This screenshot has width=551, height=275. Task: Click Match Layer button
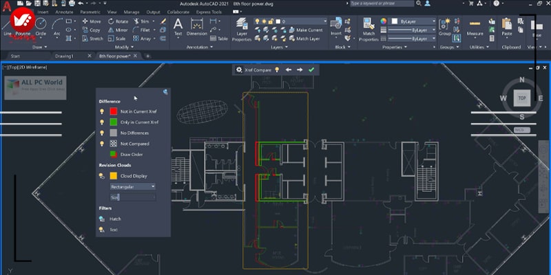(304, 38)
